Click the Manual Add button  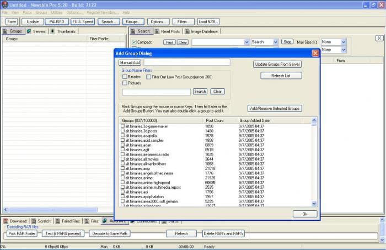pyautogui.click(x=130, y=62)
